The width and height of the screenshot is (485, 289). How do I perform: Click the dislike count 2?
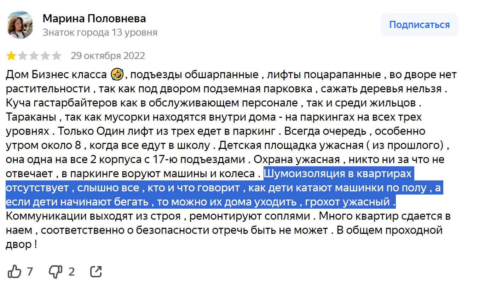[71, 272]
